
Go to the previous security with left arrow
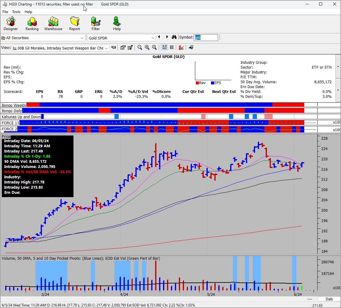coord(159,37)
